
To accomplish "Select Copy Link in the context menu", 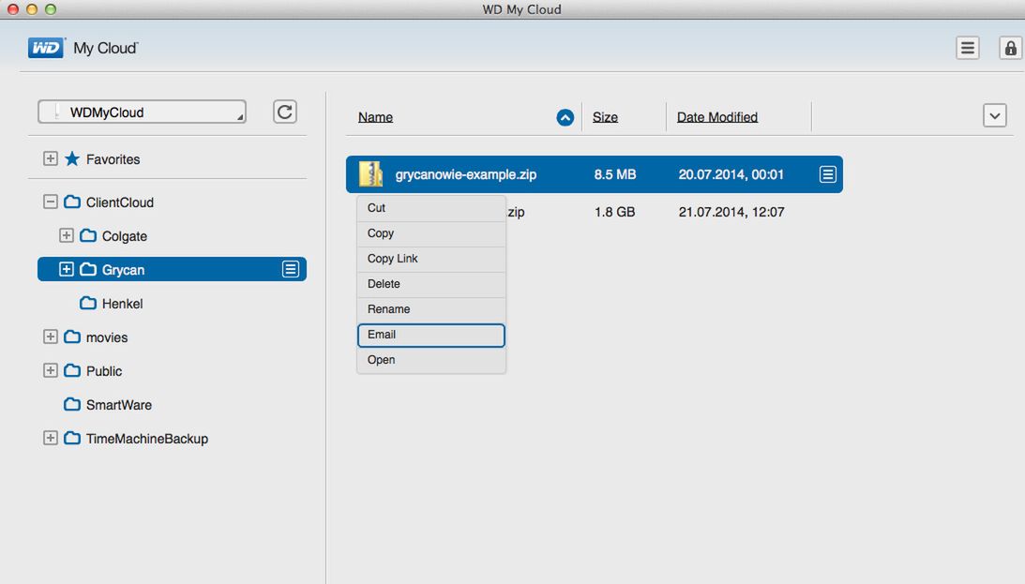I will 431,259.
